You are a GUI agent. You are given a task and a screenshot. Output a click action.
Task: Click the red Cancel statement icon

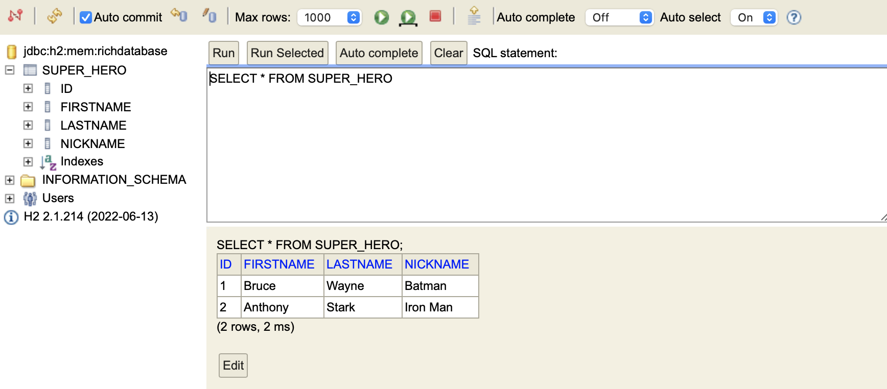(435, 16)
